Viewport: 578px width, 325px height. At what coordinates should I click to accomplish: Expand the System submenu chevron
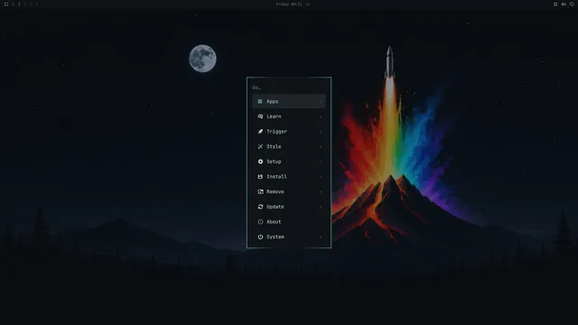tap(321, 237)
